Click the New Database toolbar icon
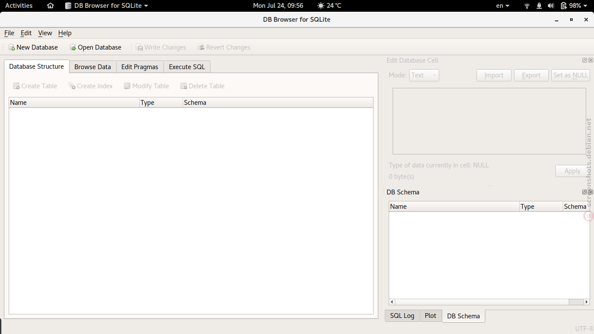Screen dimensions: 594x334 point(12,47)
